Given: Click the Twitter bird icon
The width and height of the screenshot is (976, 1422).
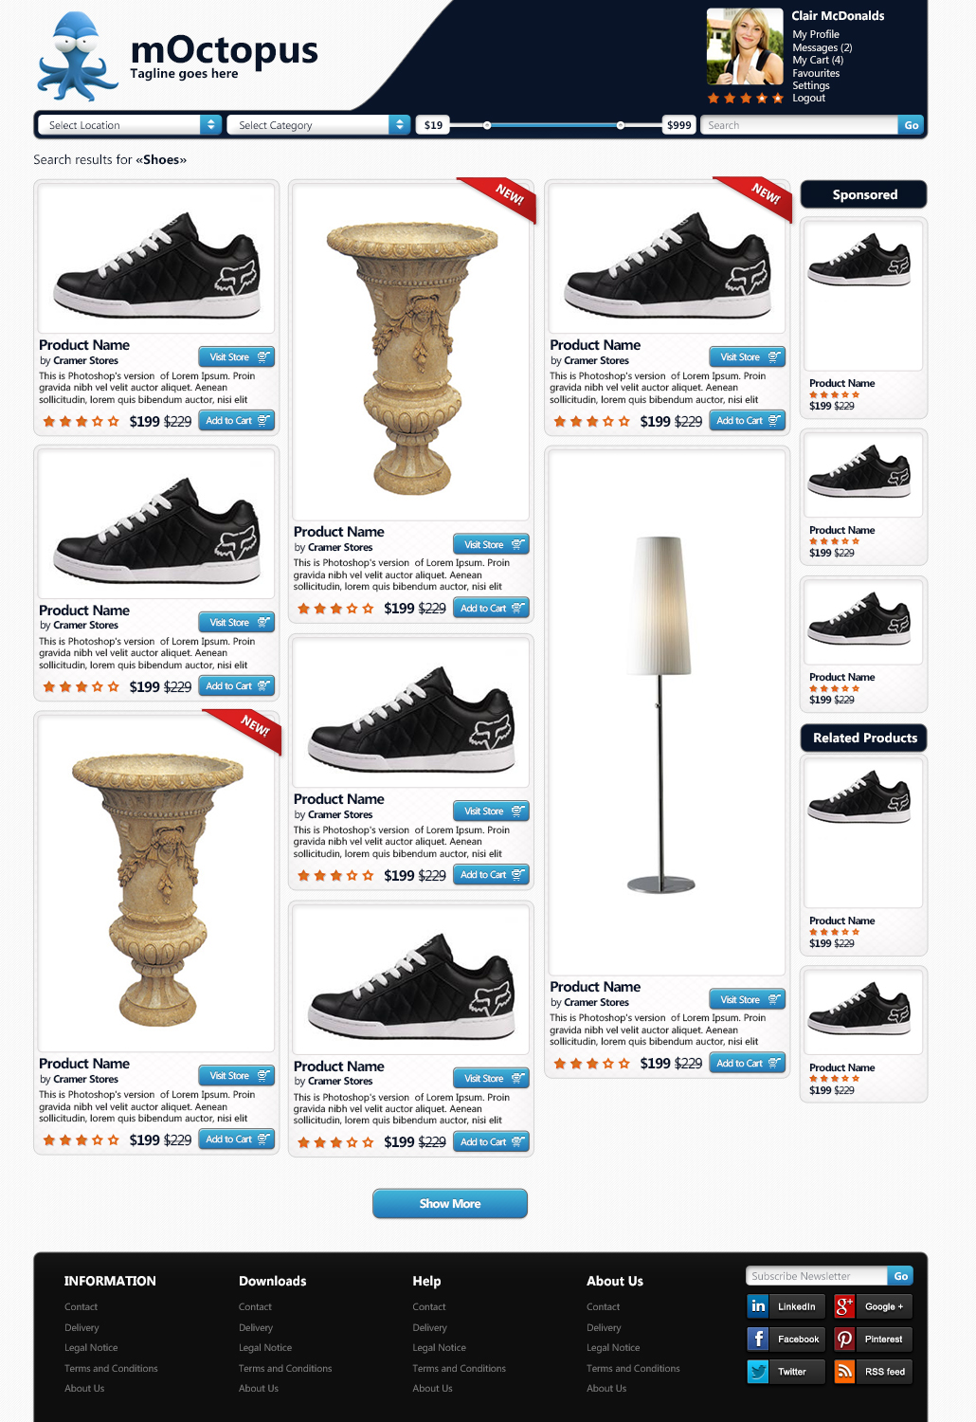Looking at the screenshot, I should [758, 1371].
